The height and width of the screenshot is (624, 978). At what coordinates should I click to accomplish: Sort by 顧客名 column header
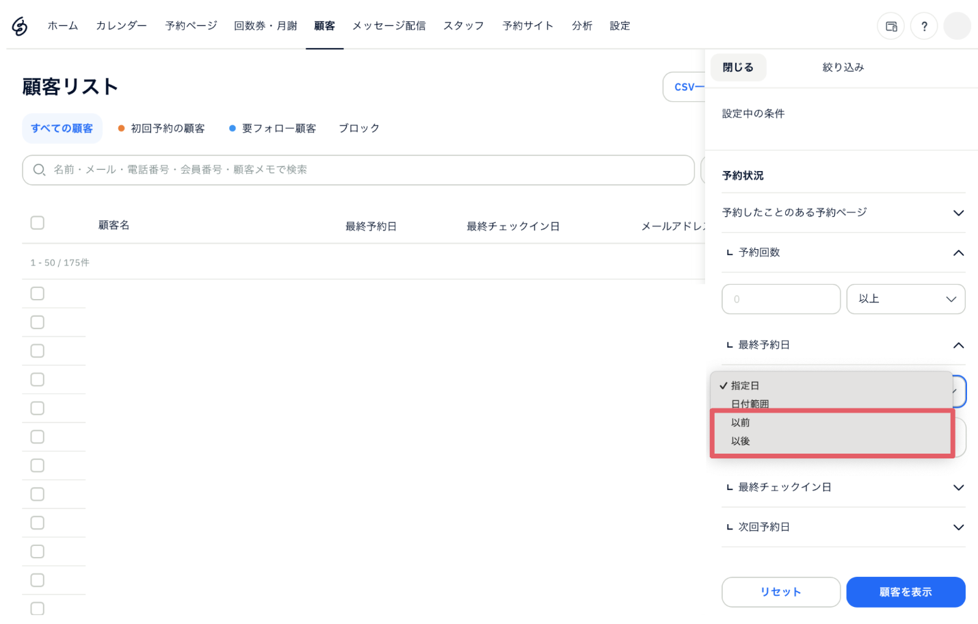(114, 225)
